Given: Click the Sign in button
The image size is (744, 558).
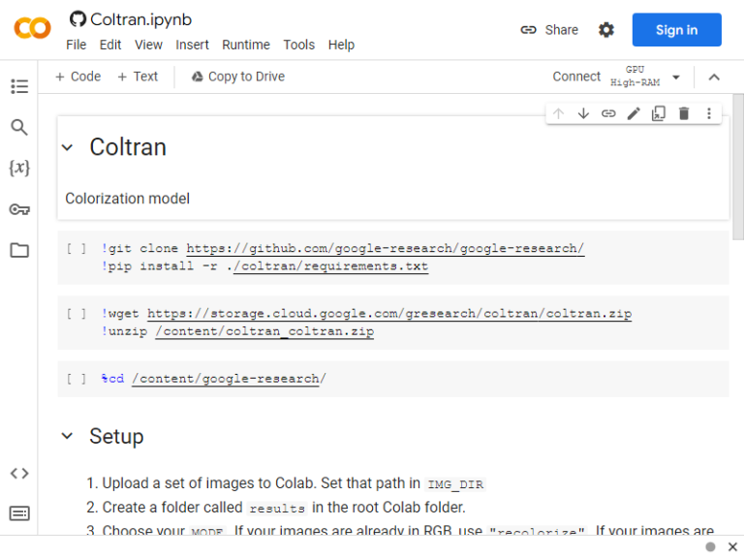Looking at the screenshot, I should (x=676, y=30).
